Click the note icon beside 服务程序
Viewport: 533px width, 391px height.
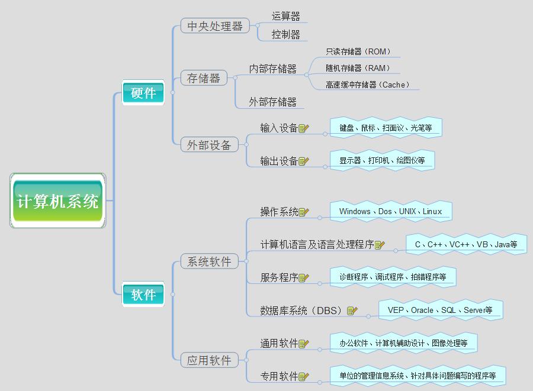pos(304,278)
